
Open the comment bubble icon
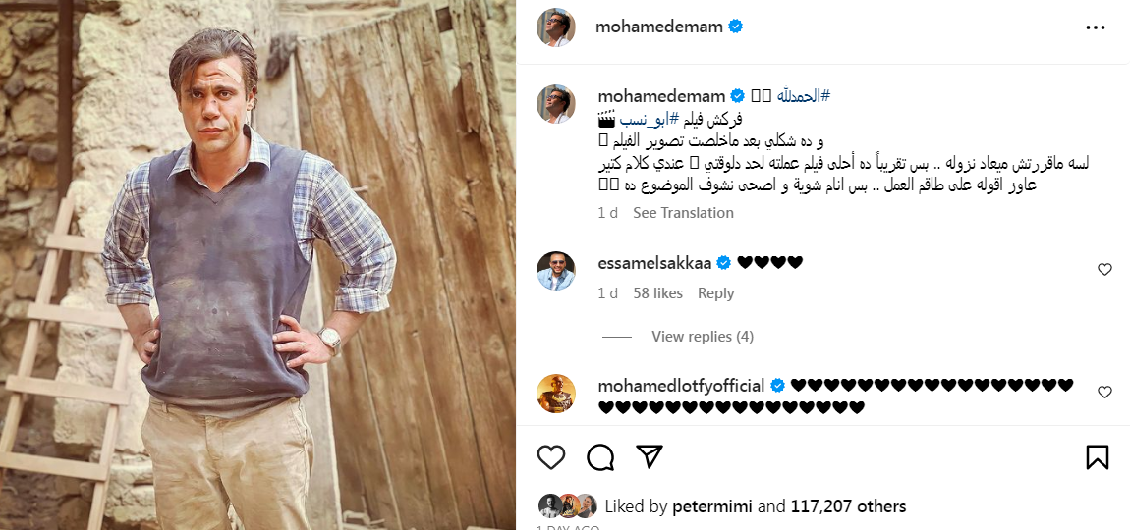pyautogui.click(x=599, y=457)
